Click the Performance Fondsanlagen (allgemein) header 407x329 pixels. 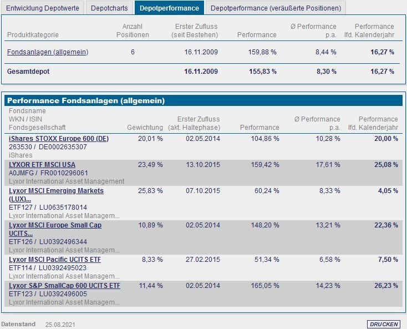point(203,100)
